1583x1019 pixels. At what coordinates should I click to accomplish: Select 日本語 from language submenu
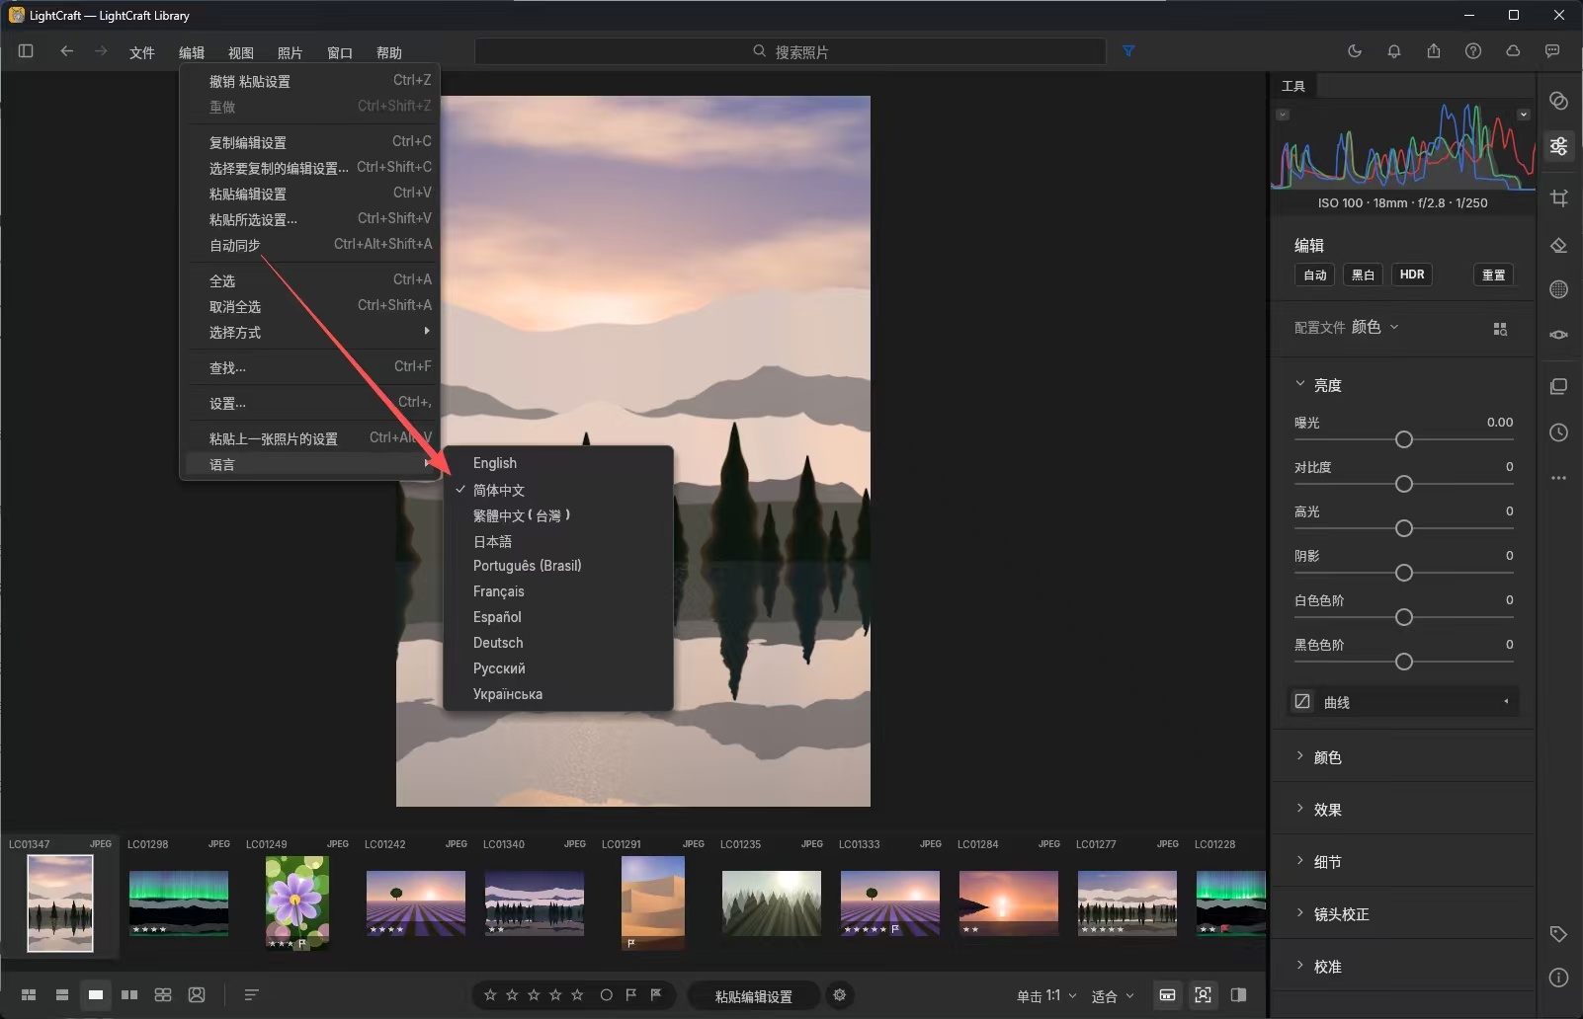[x=558, y=541]
